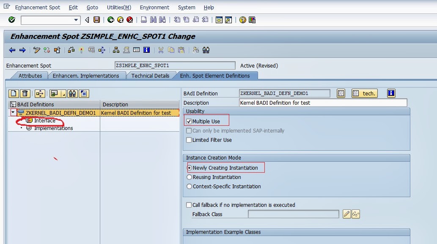437x244 pixels.
Task: Click inside the Fallback Class input field
Action: (x=294, y=214)
